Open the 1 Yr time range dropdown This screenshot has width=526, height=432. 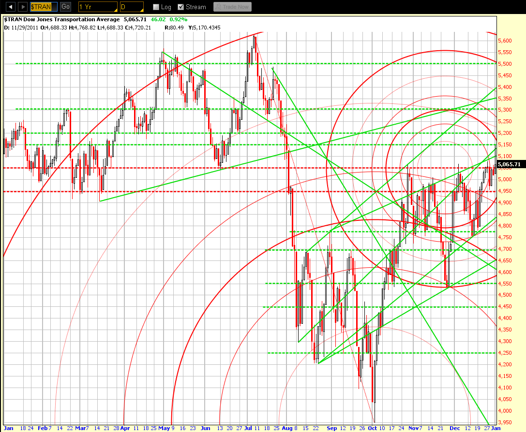click(98, 7)
